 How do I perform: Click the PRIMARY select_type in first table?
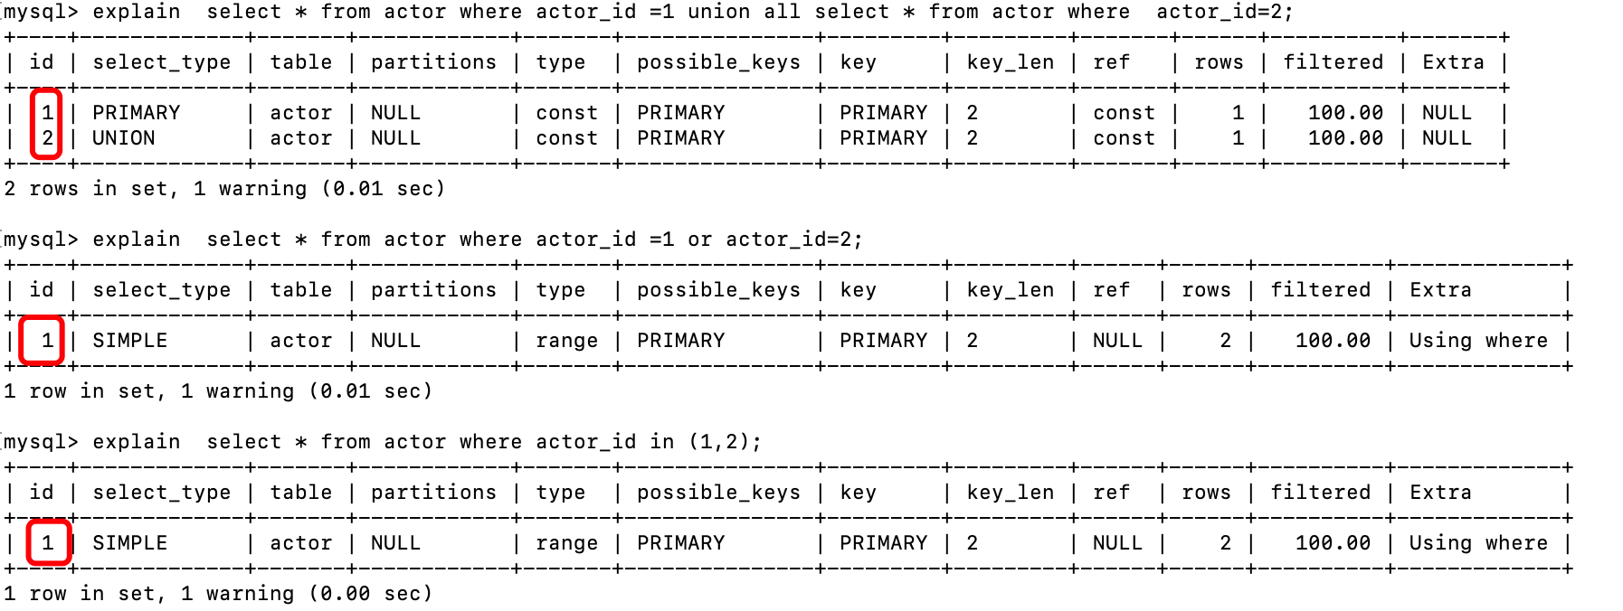(x=136, y=113)
